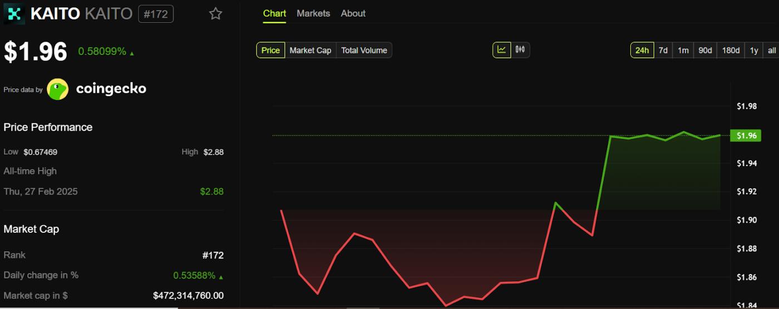
Task: Click the $1.96 current price
Action: [x=36, y=52]
